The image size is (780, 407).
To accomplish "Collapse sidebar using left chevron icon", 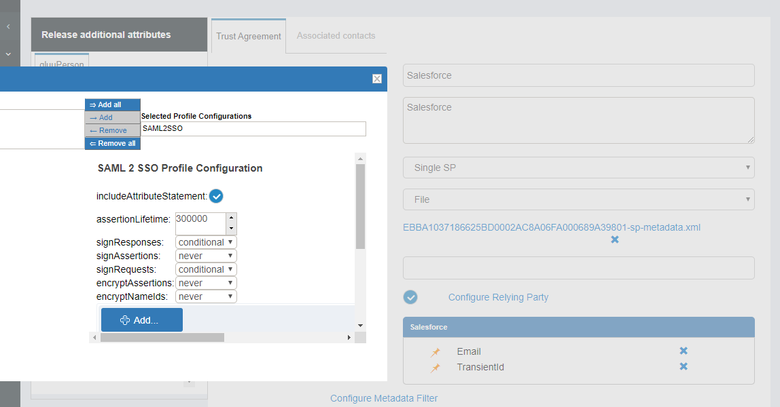I will (8, 26).
